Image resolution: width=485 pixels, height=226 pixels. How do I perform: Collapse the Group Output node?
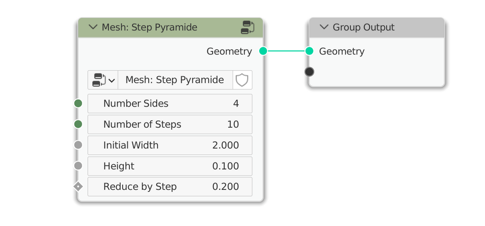click(x=324, y=27)
